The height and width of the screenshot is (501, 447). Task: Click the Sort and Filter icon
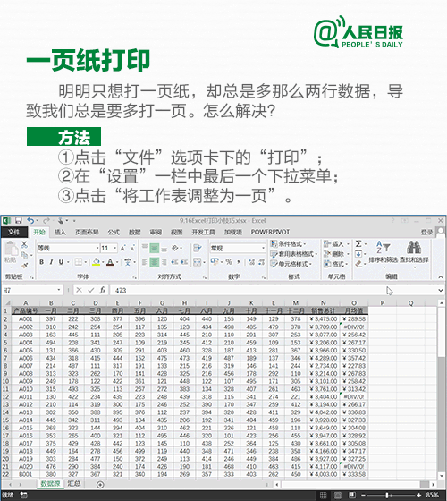click(x=383, y=247)
